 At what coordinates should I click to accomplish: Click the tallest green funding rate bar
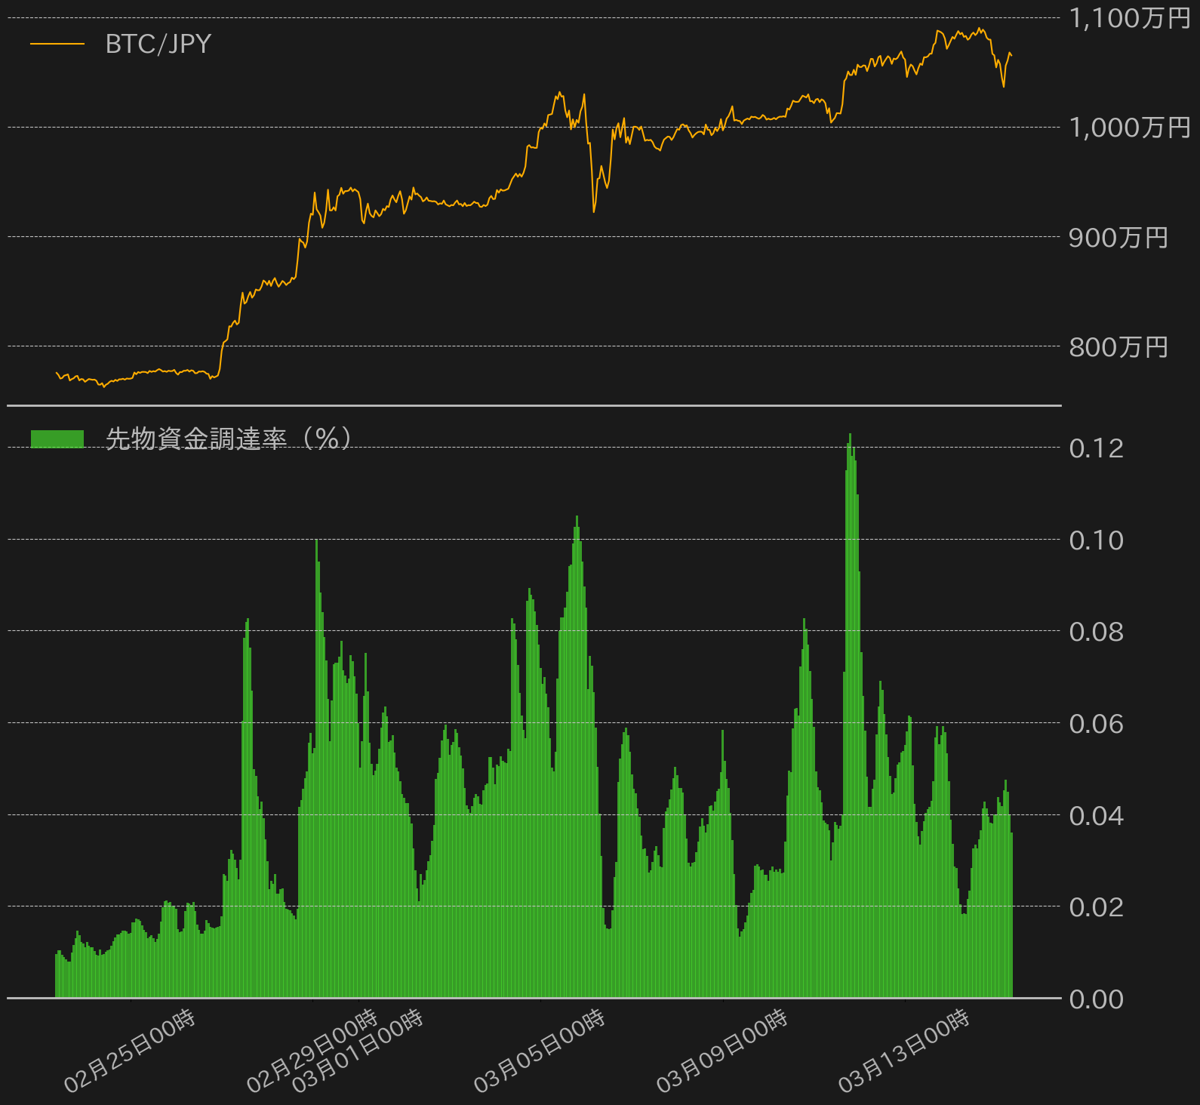850,716
